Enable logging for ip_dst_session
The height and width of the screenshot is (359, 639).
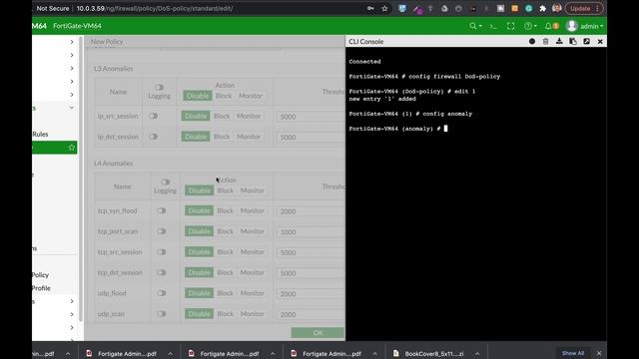click(153, 137)
